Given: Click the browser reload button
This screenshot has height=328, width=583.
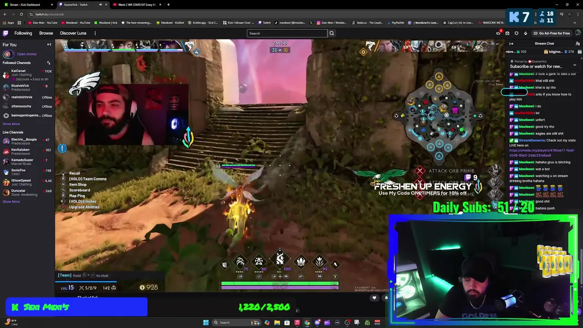Looking at the screenshot, I should (21, 14).
